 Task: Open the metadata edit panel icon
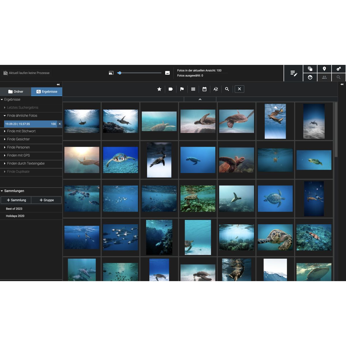[x=294, y=73]
